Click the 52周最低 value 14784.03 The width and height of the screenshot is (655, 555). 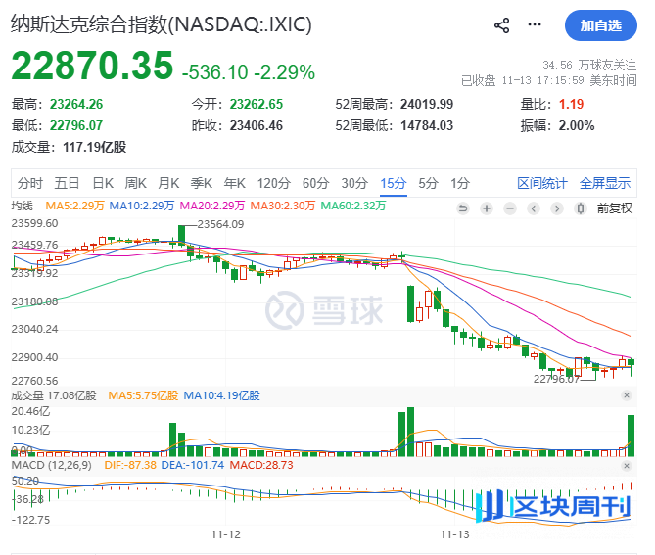(x=427, y=125)
